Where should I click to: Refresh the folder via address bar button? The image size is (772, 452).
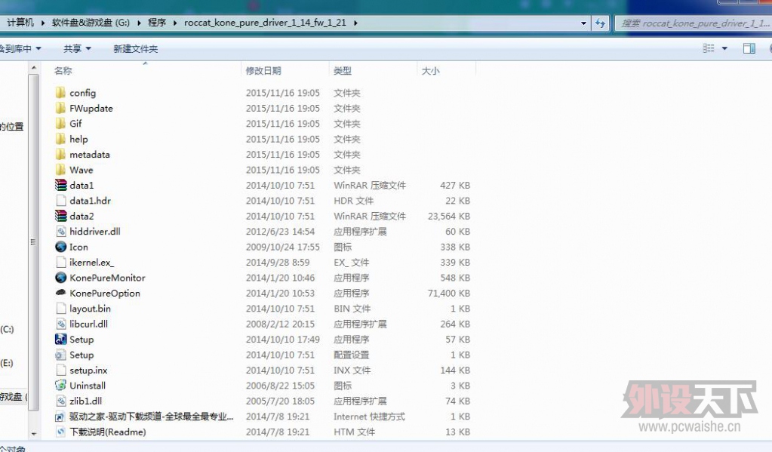coord(600,23)
